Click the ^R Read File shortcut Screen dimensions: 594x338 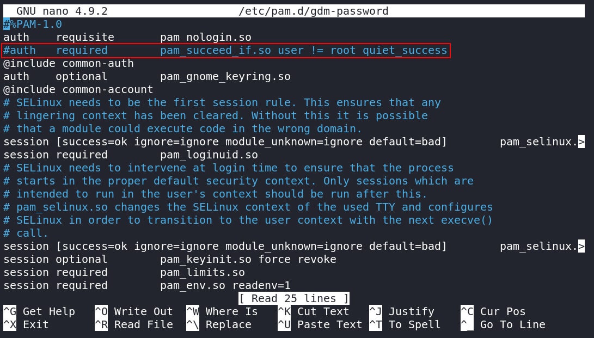[134, 324]
